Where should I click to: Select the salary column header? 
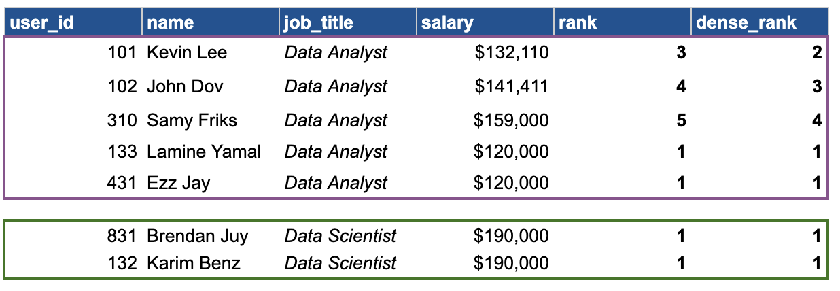tap(485, 22)
